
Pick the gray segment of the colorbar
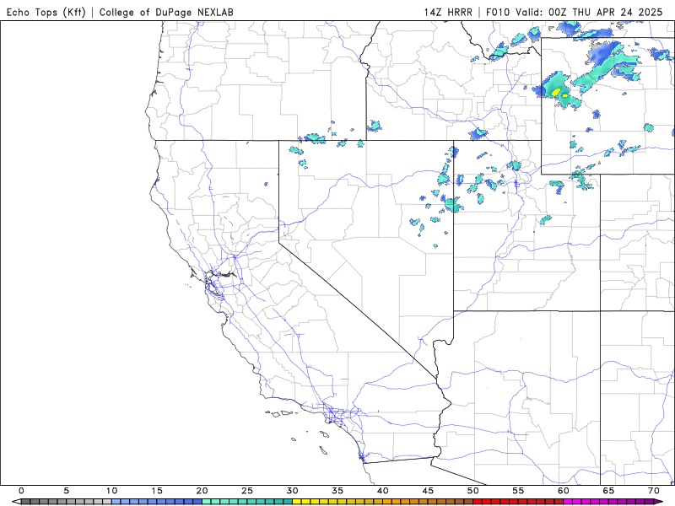67,502
